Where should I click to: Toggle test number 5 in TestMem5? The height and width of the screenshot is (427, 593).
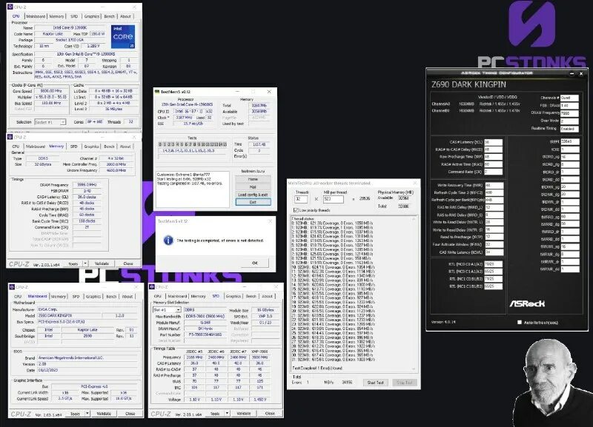pos(182,144)
